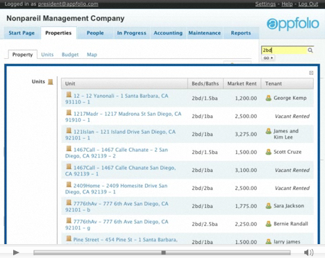The width and height of the screenshot is (325, 258).
Task: Click tenant icon beside Scott Cruze
Action: tap(268, 152)
